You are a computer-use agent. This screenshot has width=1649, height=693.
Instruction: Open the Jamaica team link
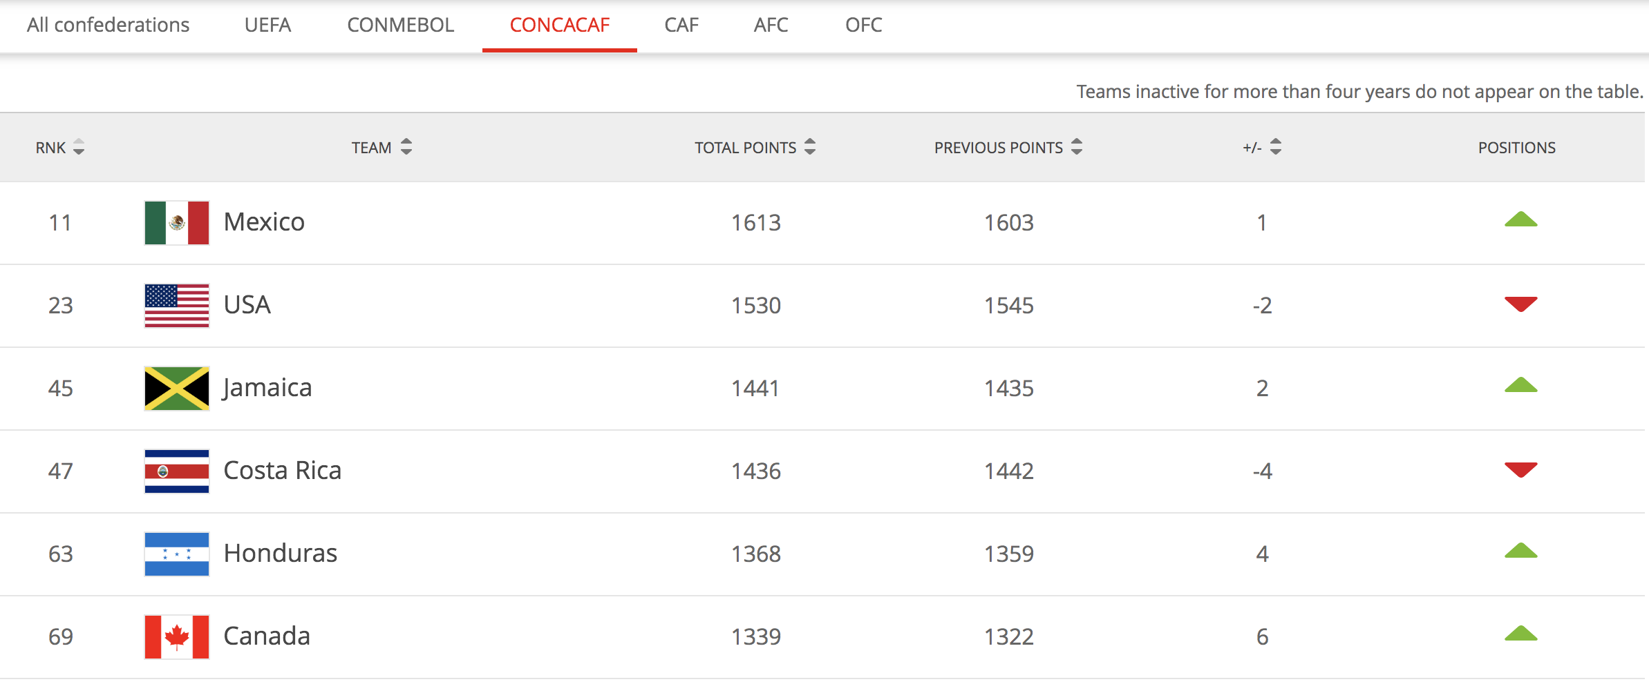point(267,388)
